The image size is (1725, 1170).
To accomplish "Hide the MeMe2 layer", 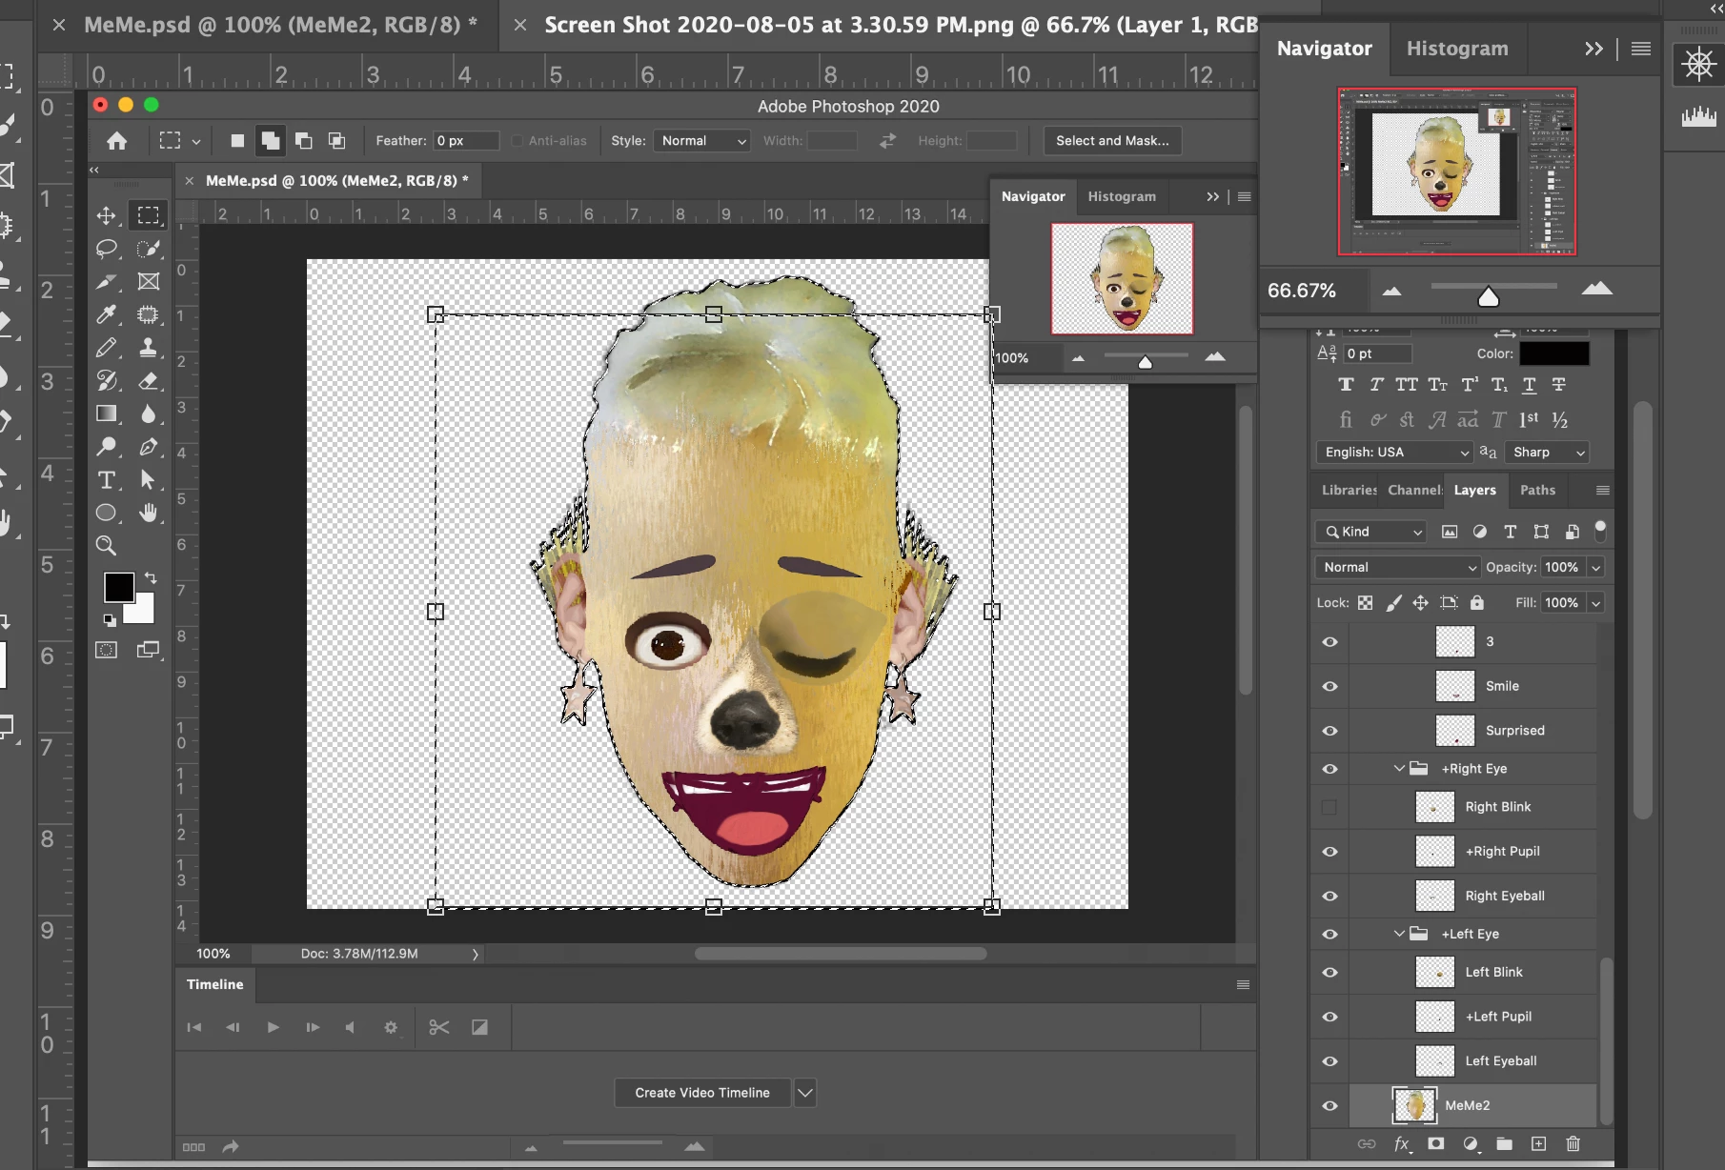I will [x=1329, y=1105].
